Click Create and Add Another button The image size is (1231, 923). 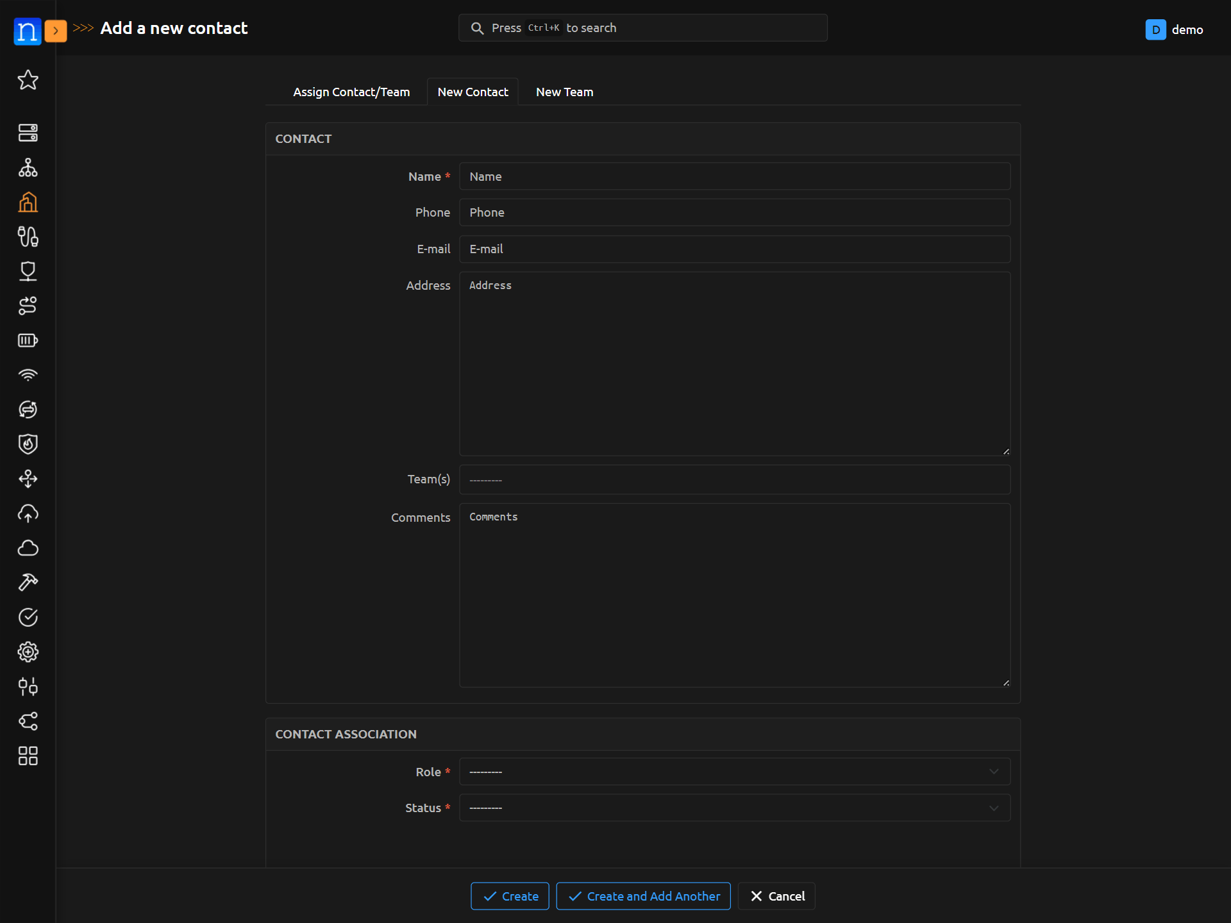click(643, 896)
